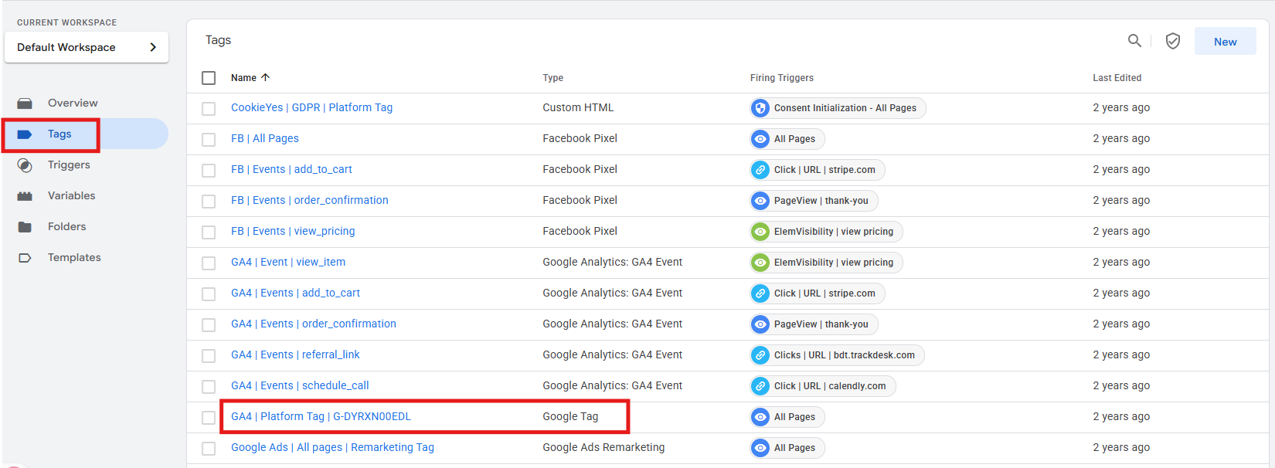This screenshot has width=1275, height=468.
Task: Click the search magnifier icon in Tags header
Action: [x=1134, y=41]
